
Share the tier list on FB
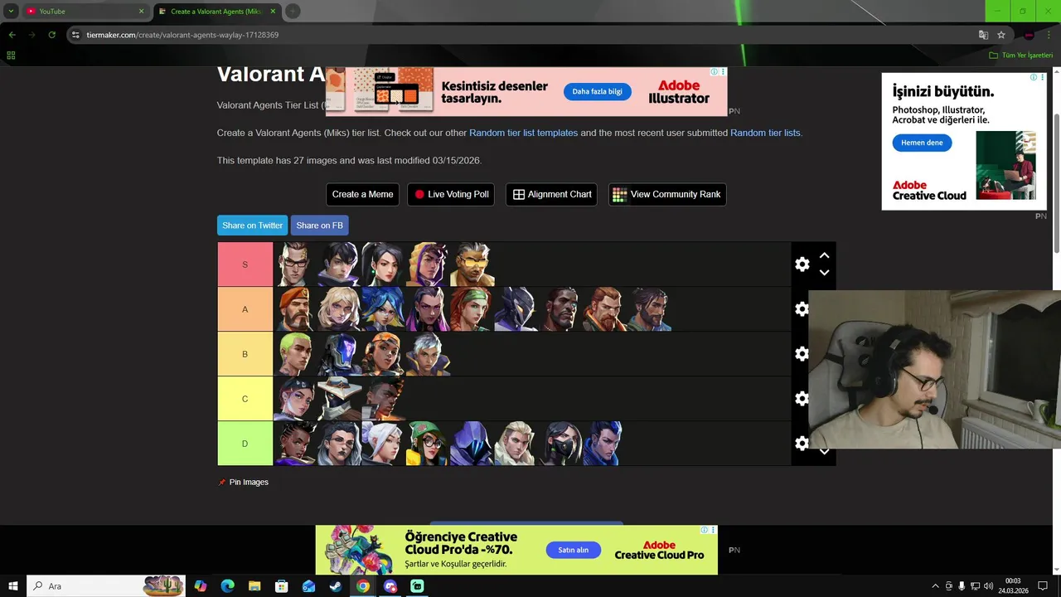[319, 226]
